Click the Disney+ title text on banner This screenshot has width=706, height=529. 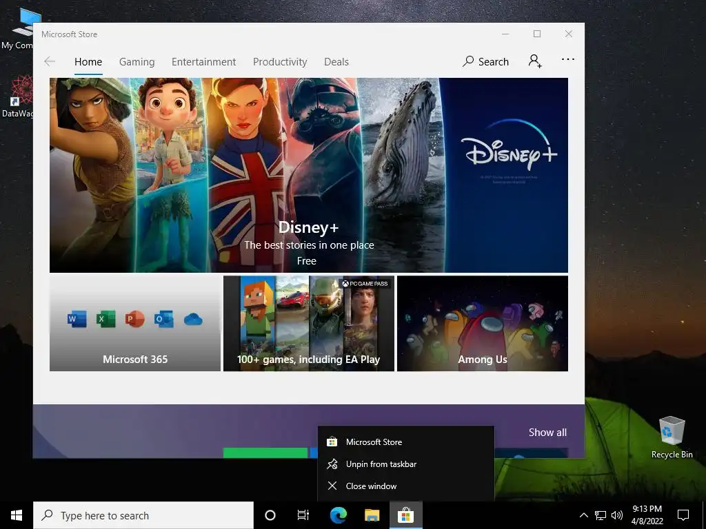click(x=308, y=227)
